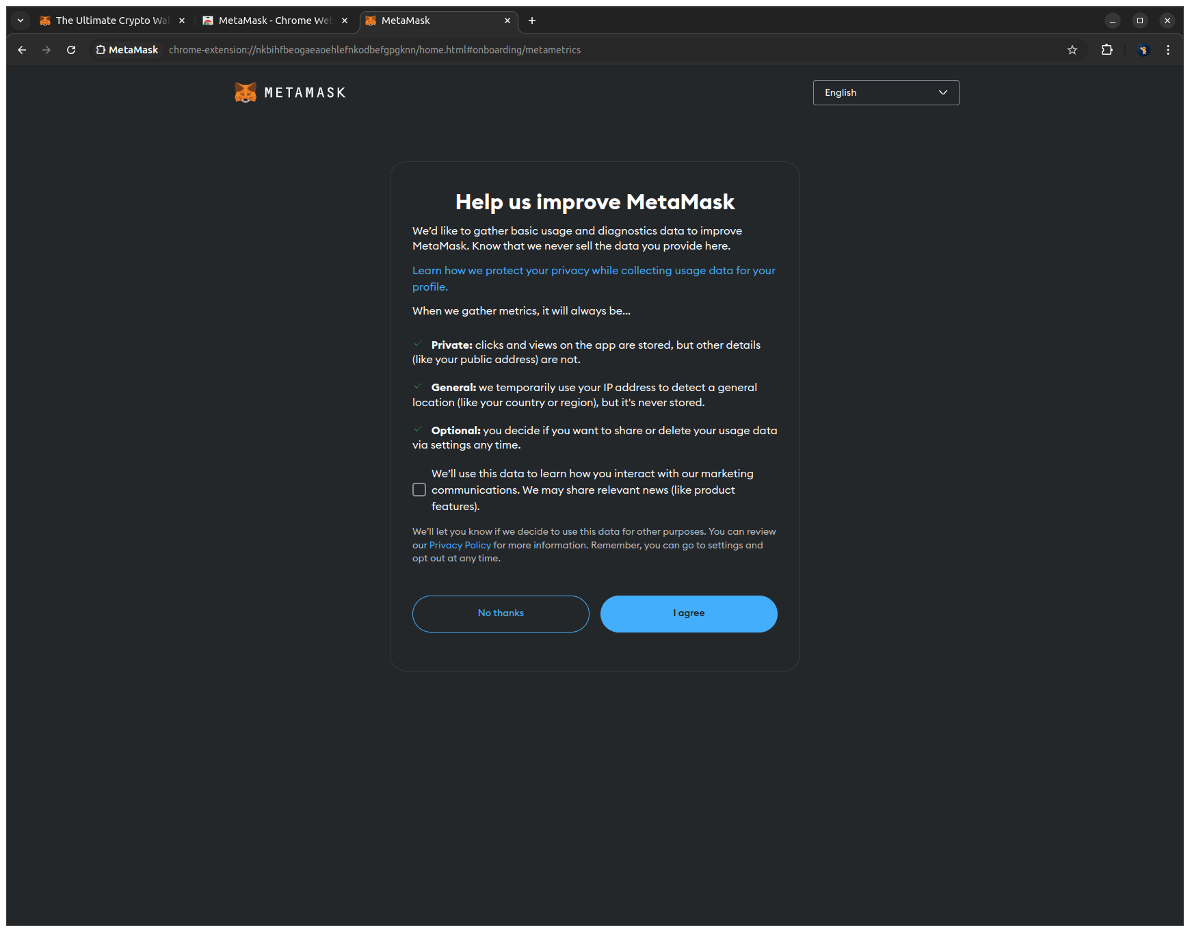
Task: Open the English language dropdown
Action: (886, 92)
